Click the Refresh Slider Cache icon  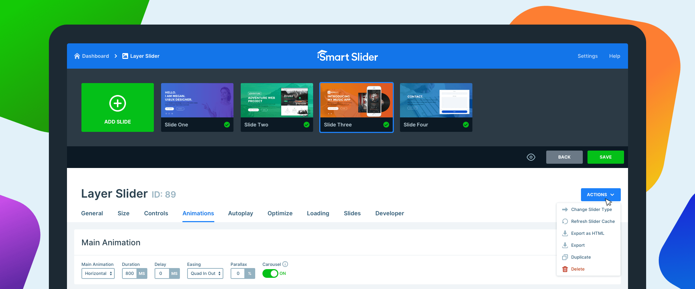tap(565, 221)
